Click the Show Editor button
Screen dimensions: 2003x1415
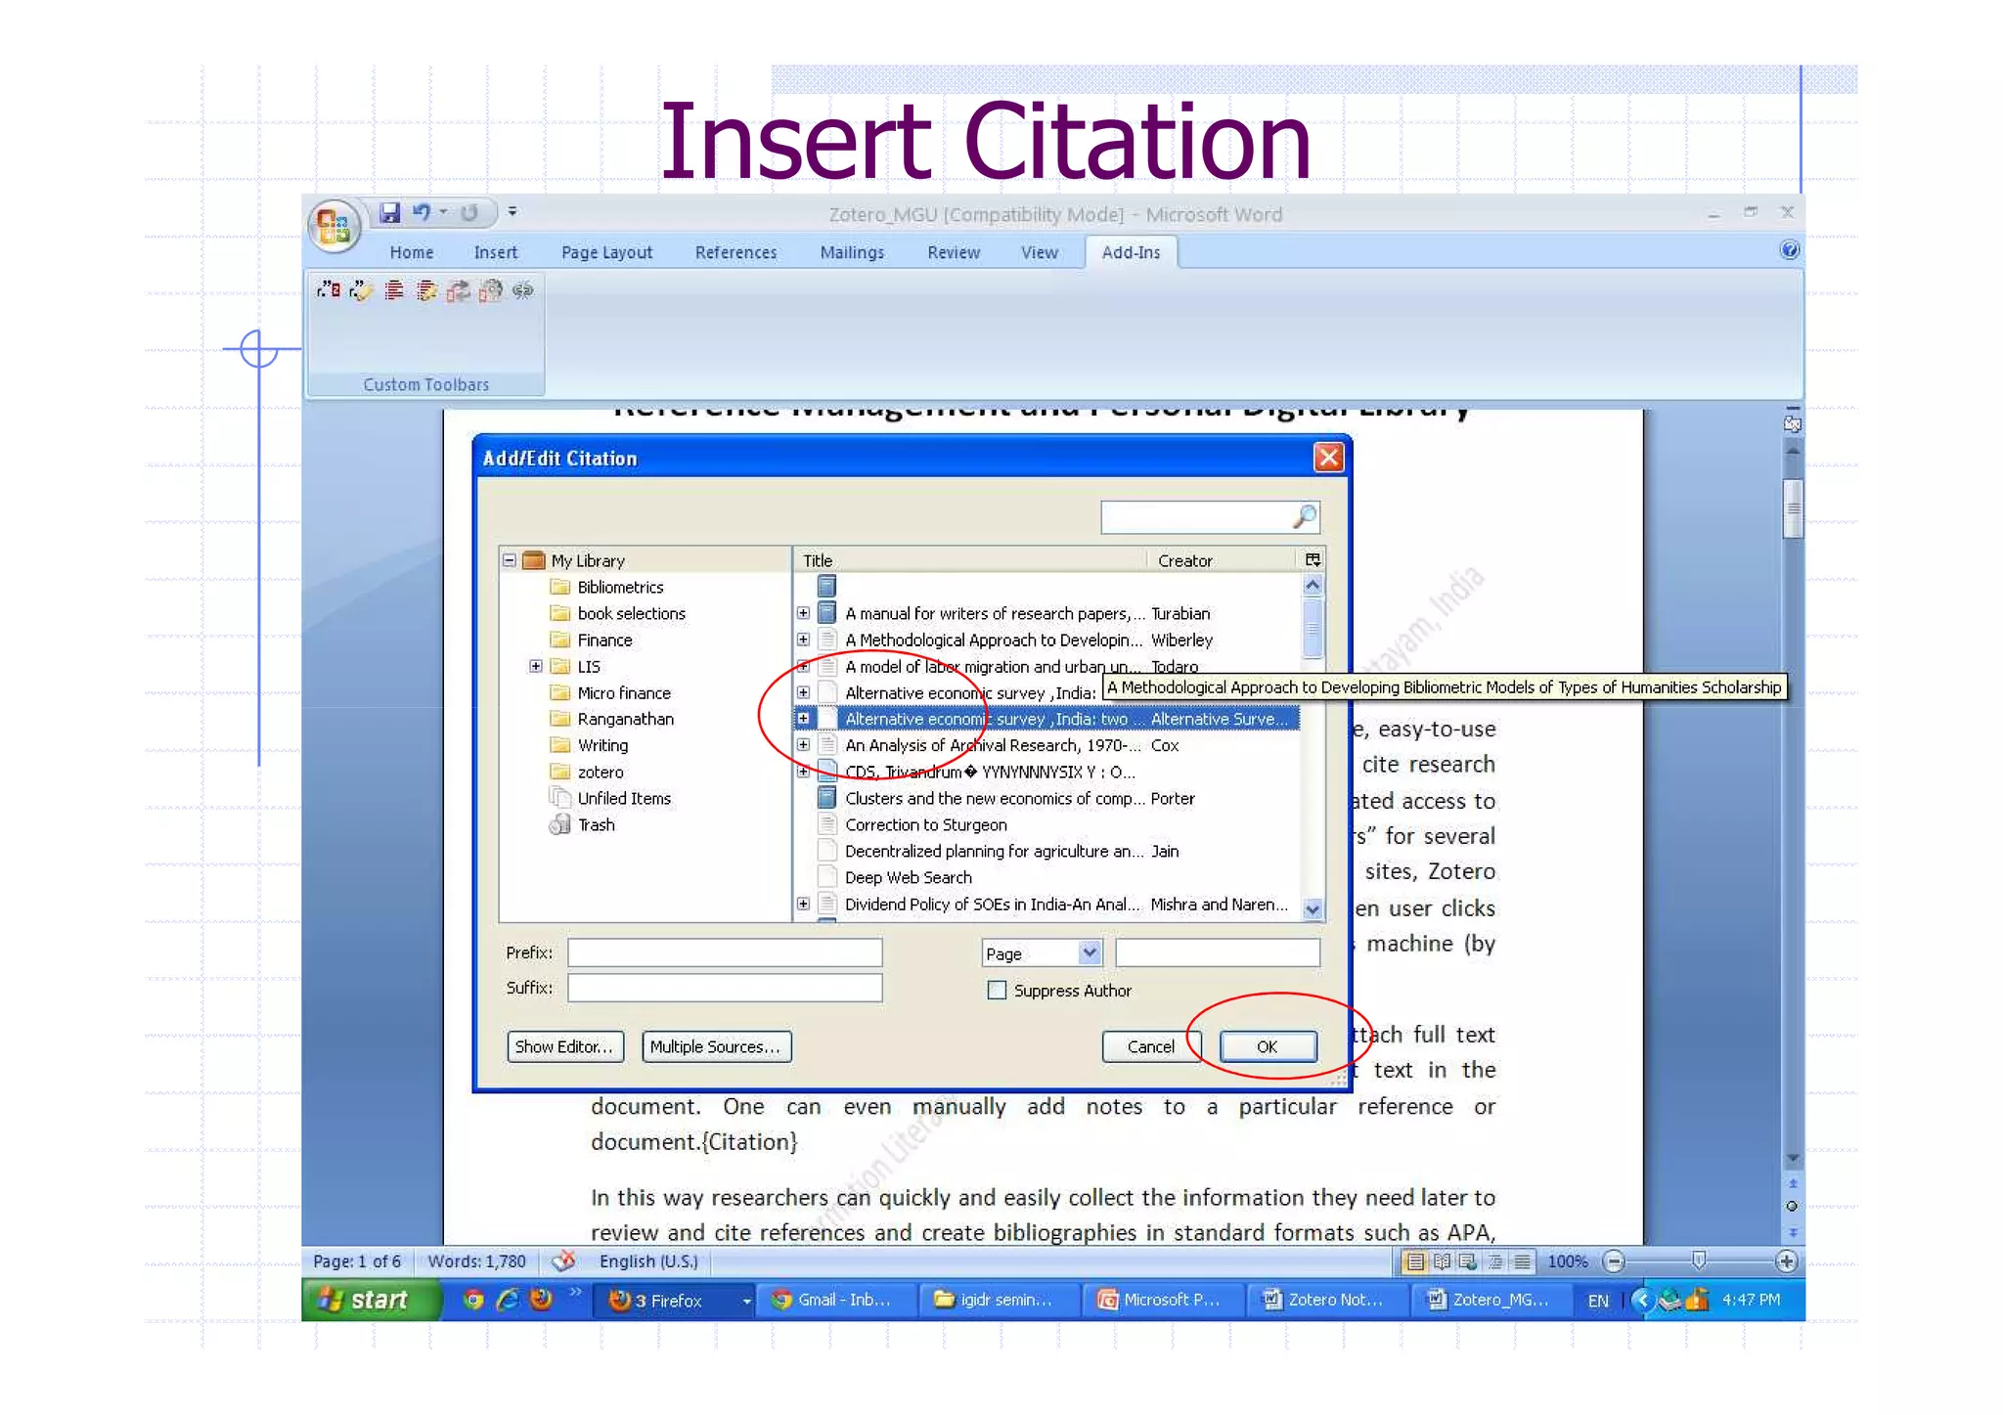pos(565,1046)
